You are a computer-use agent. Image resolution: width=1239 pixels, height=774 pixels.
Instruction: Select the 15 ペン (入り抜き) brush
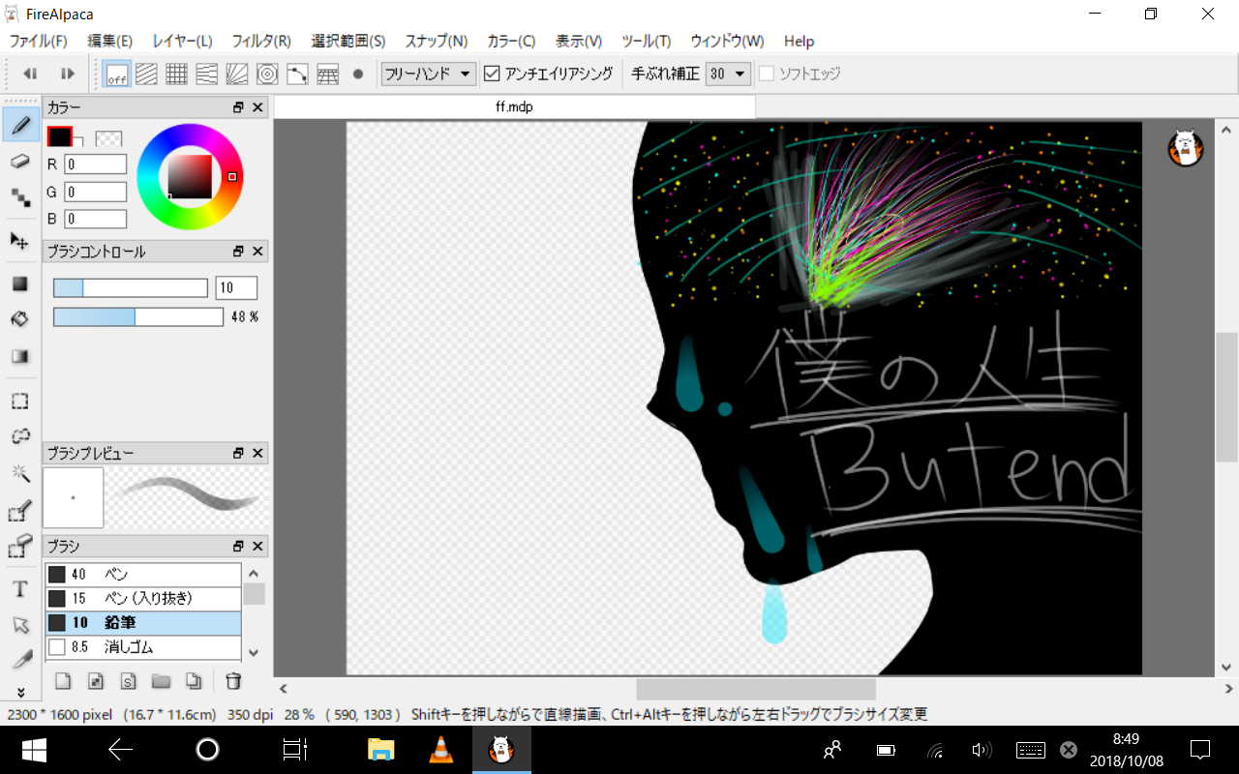pos(143,599)
